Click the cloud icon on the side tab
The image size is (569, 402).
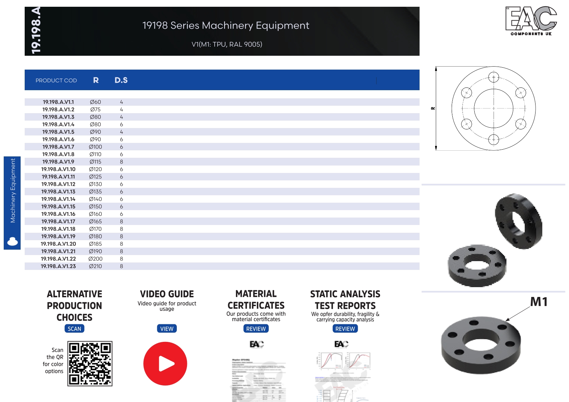coord(13,242)
